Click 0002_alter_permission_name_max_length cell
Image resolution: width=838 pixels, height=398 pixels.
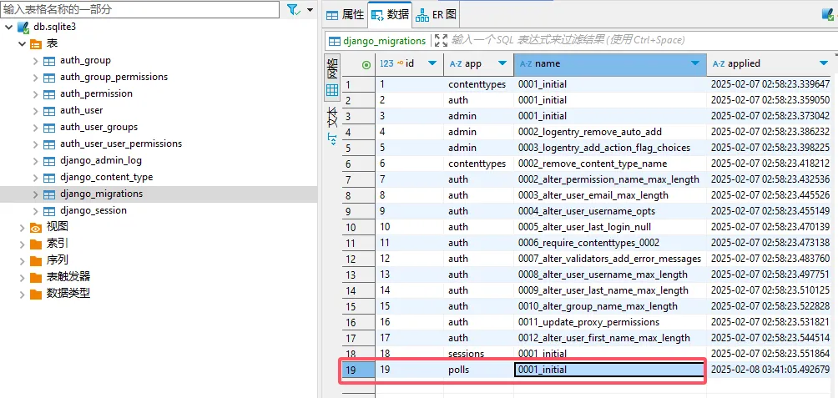pos(610,179)
